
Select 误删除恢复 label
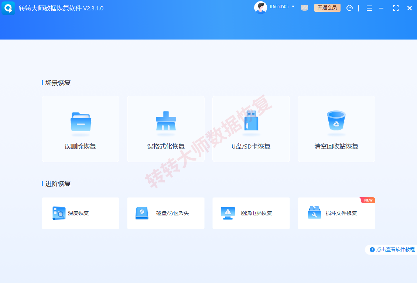pos(80,146)
